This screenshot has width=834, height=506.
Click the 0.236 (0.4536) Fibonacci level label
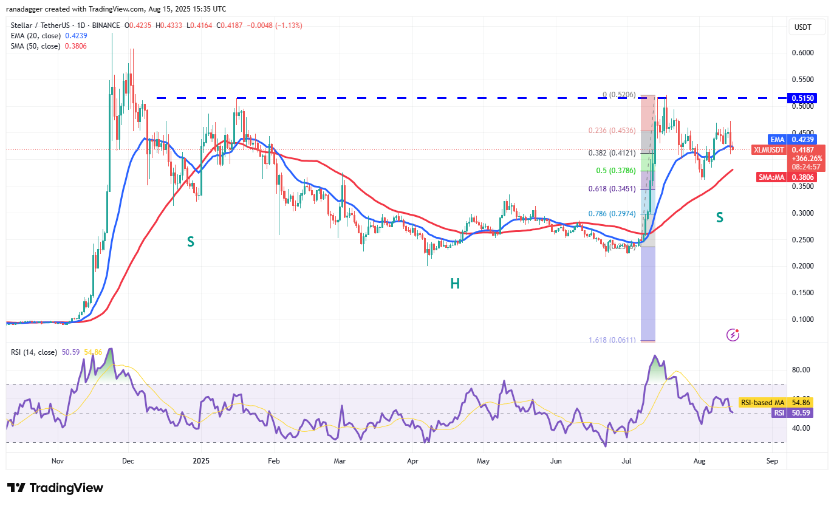click(x=611, y=131)
